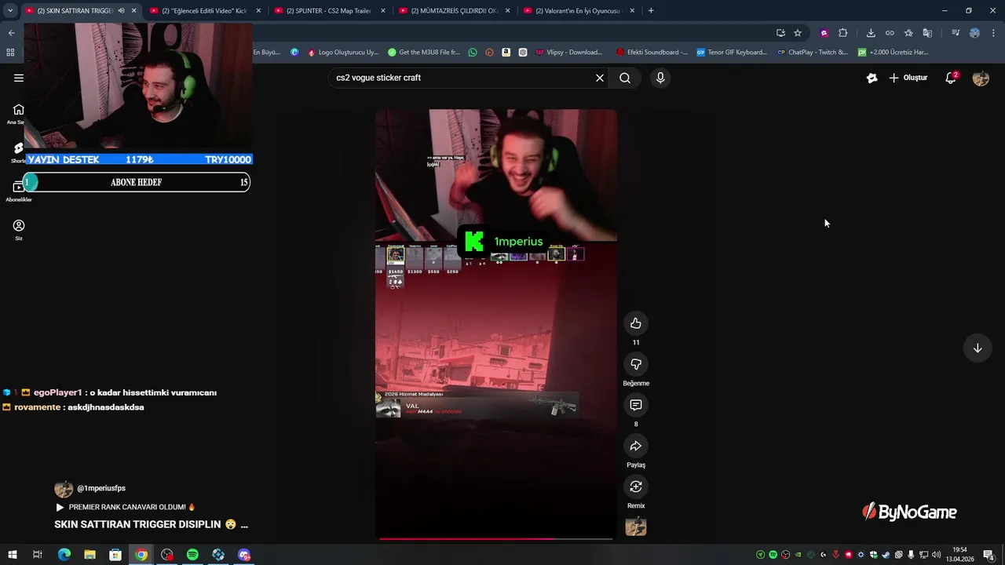The height and width of the screenshot is (565, 1005).
Task: Open the Remix option
Action: (636, 487)
